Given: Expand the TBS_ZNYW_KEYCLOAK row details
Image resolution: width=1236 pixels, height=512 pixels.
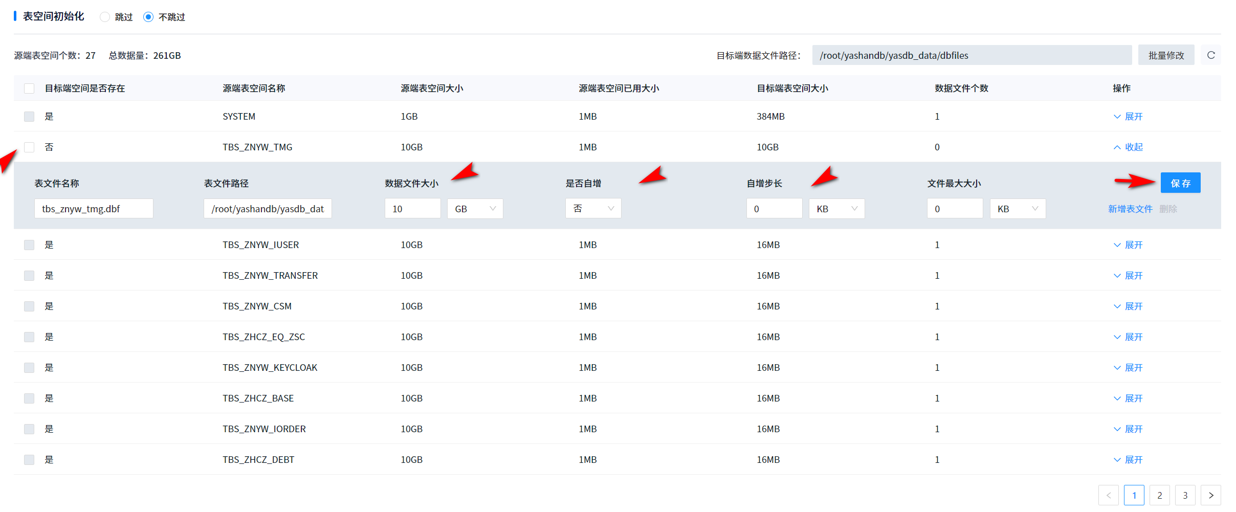Looking at the screenshot, I should coord(1128,368).
